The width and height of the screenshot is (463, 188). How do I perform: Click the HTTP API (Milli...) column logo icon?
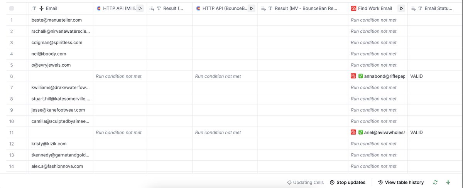pos(99,8)
